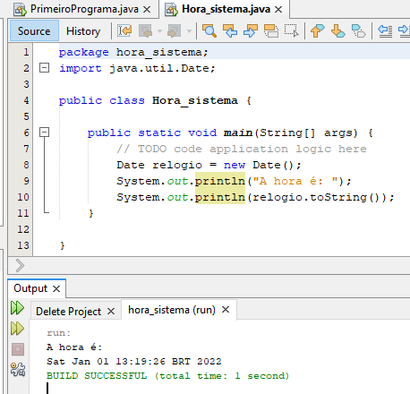Click Find Next Occurrence arrow icon
This screenshot has width=410, height=394.
[x=251, y=30]
